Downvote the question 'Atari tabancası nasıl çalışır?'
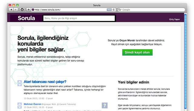 pos(19,85)
